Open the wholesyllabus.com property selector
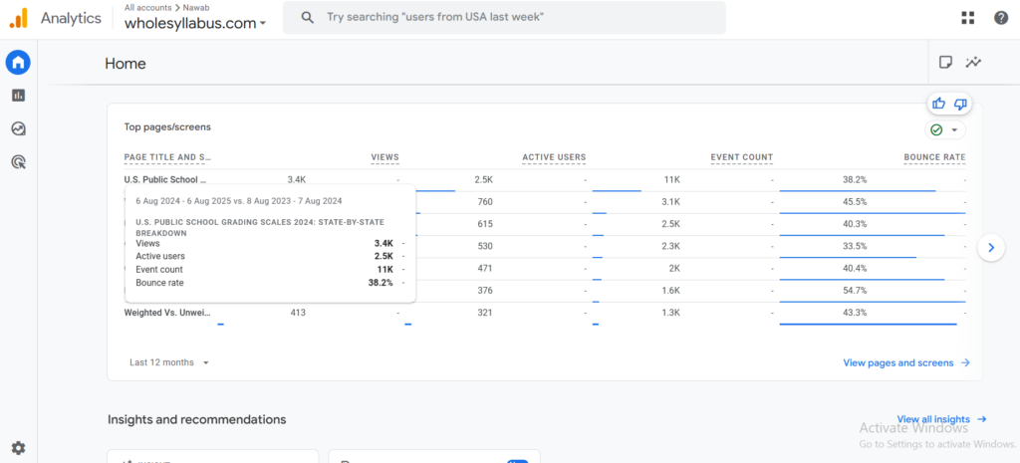Screen dimensions: 1020x463 coord(196,23)
